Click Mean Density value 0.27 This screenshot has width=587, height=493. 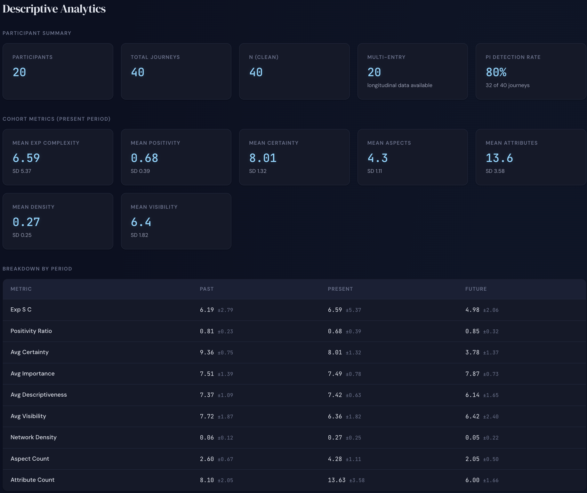[26, 222]
